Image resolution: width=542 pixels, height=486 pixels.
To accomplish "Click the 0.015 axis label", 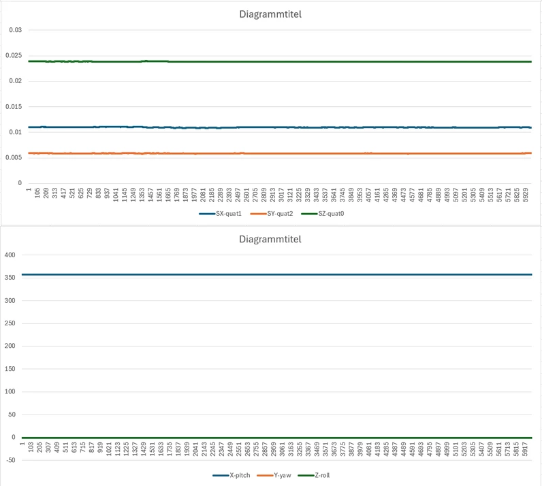I will pyautogui.click(x=14, y=106).
